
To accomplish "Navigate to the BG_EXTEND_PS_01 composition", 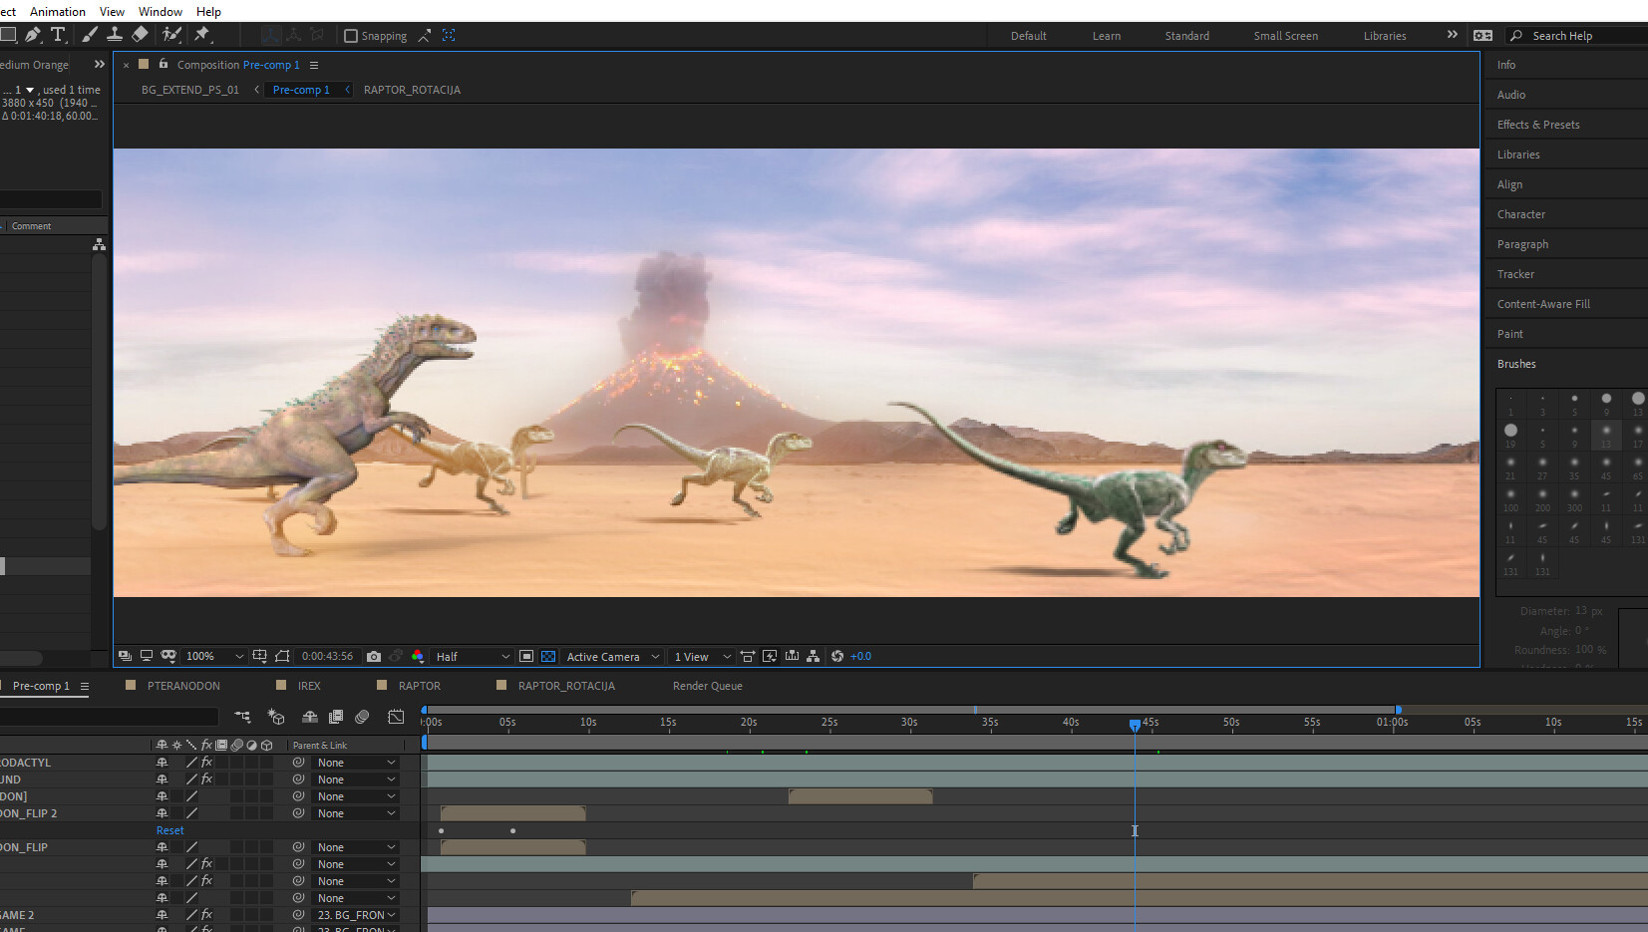I will [x=190, y=90].
